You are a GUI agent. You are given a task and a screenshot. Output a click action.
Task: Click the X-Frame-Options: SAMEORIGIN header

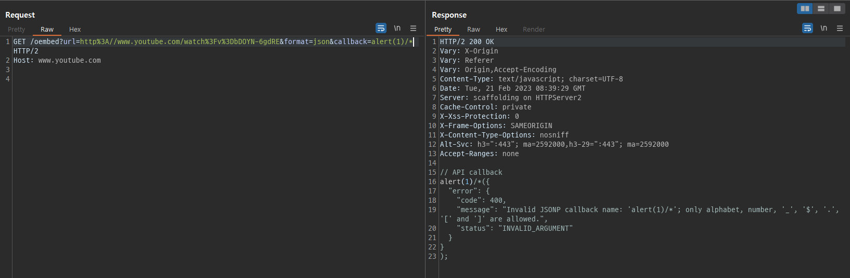point(496,126)
